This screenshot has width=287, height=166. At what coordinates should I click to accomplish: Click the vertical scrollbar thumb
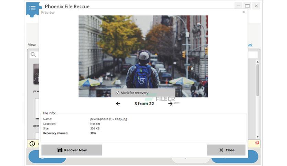pos(257,80)
